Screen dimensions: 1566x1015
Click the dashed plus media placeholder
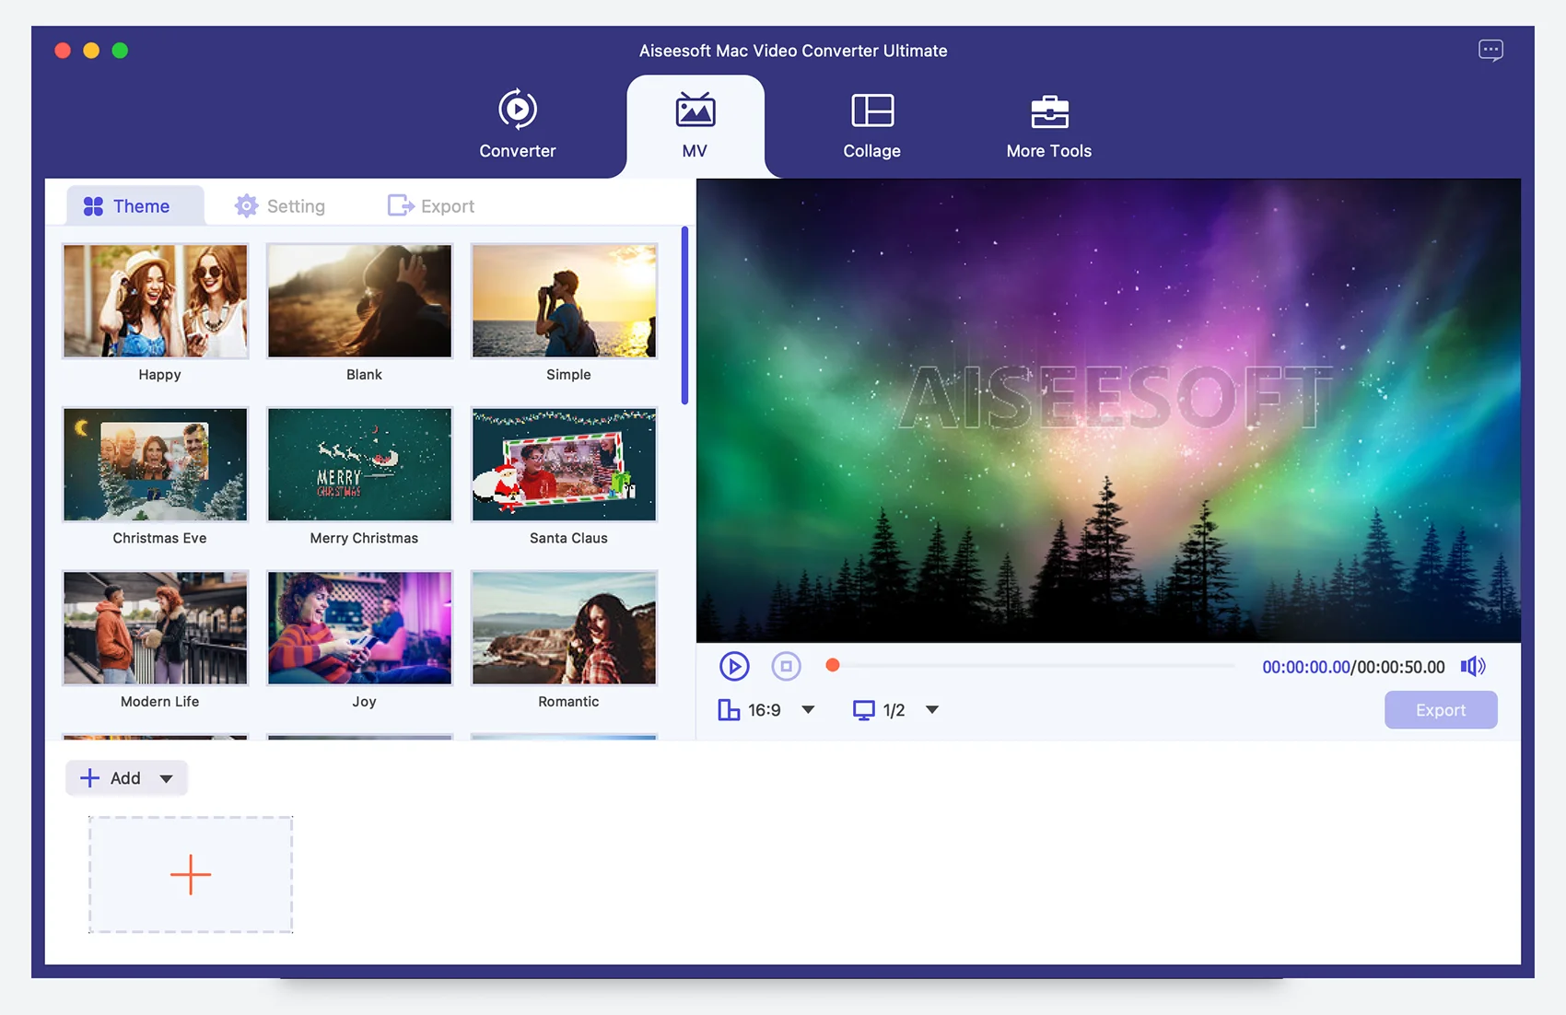191,874
